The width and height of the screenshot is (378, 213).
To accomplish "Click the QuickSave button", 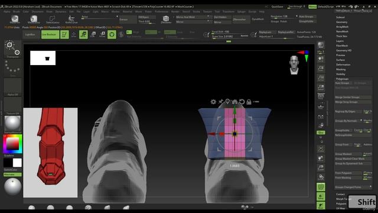I will (277, 7).
